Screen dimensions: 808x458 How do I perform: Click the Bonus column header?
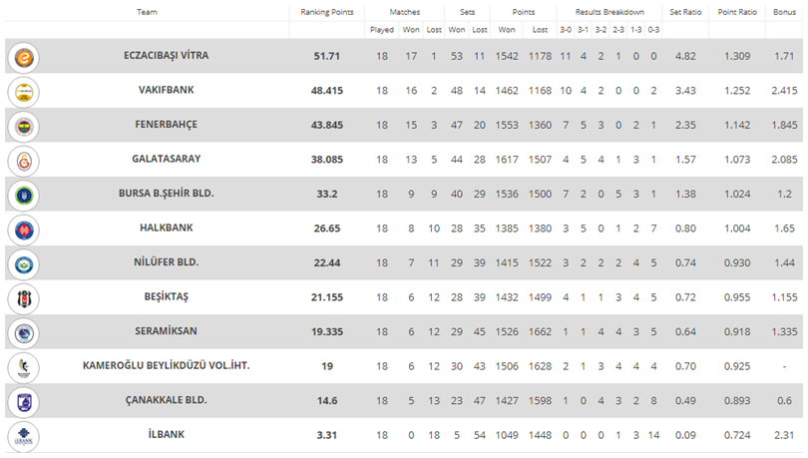(784, 12)
